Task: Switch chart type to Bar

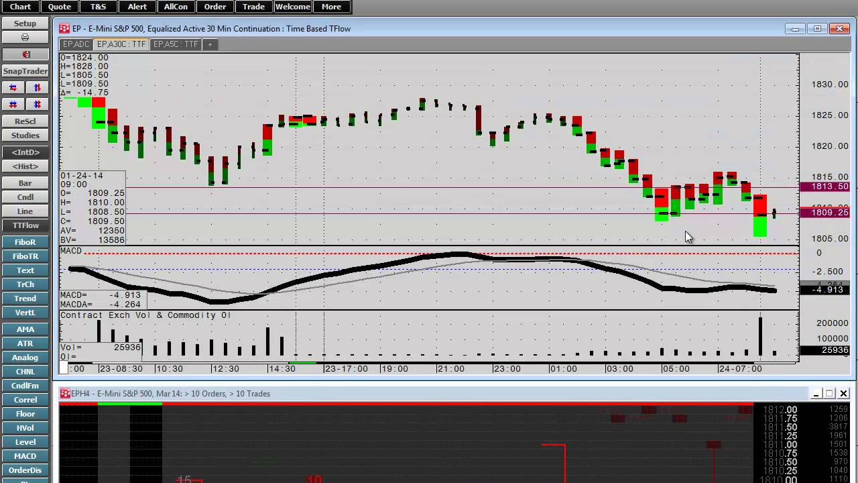Action: [25, 183]
